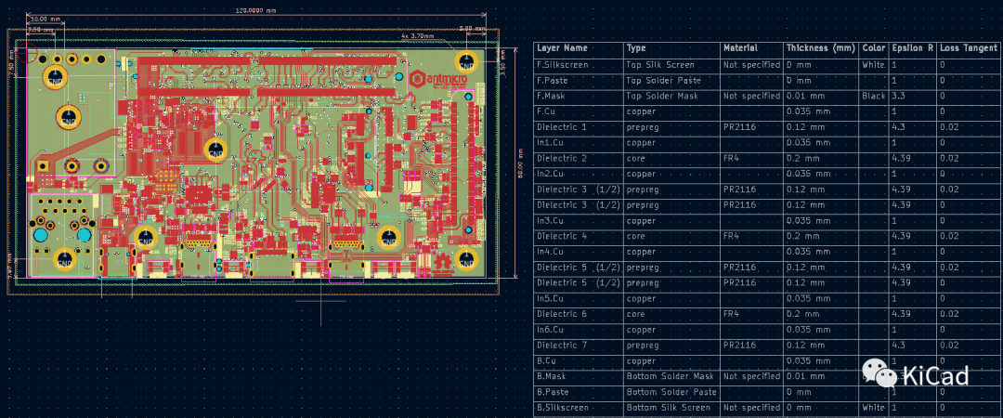The image size is (1003, 418).
Task: Select the "B.Cu" layer name cell
Action: click(x=579, y=360)
